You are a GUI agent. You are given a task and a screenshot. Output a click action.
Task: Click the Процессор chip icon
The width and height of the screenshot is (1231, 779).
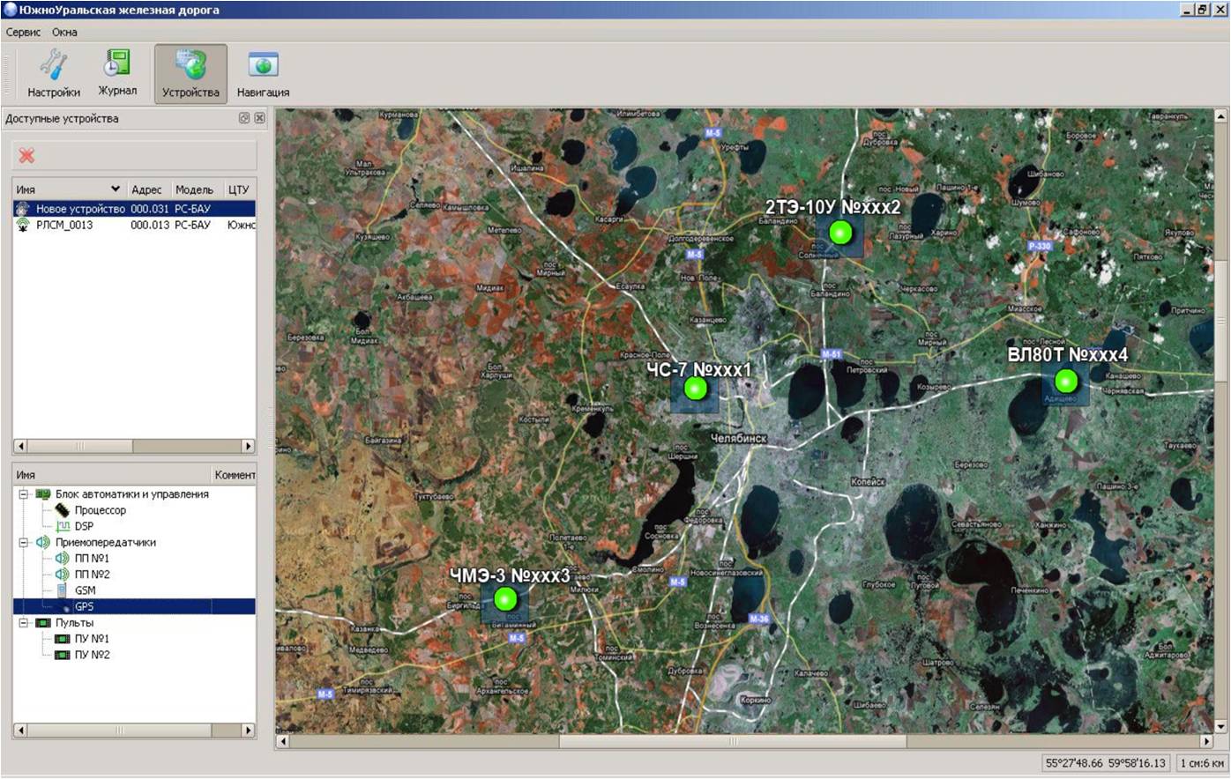click(x=62, y=510)
